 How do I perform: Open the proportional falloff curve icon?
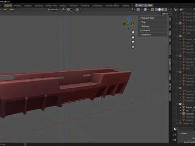[x=81, y=9]
